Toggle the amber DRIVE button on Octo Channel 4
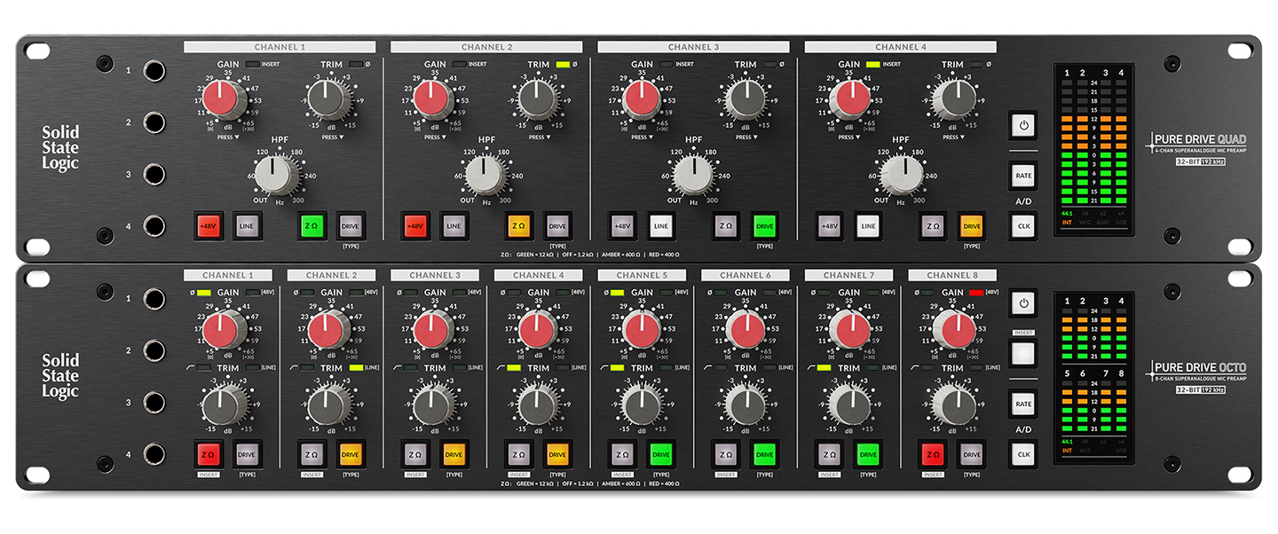 click(557, 454)
